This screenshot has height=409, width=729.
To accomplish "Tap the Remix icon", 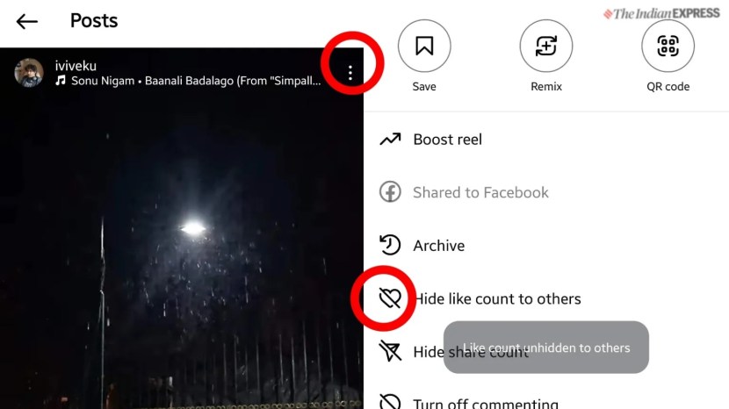I will [x=545, y=46].
